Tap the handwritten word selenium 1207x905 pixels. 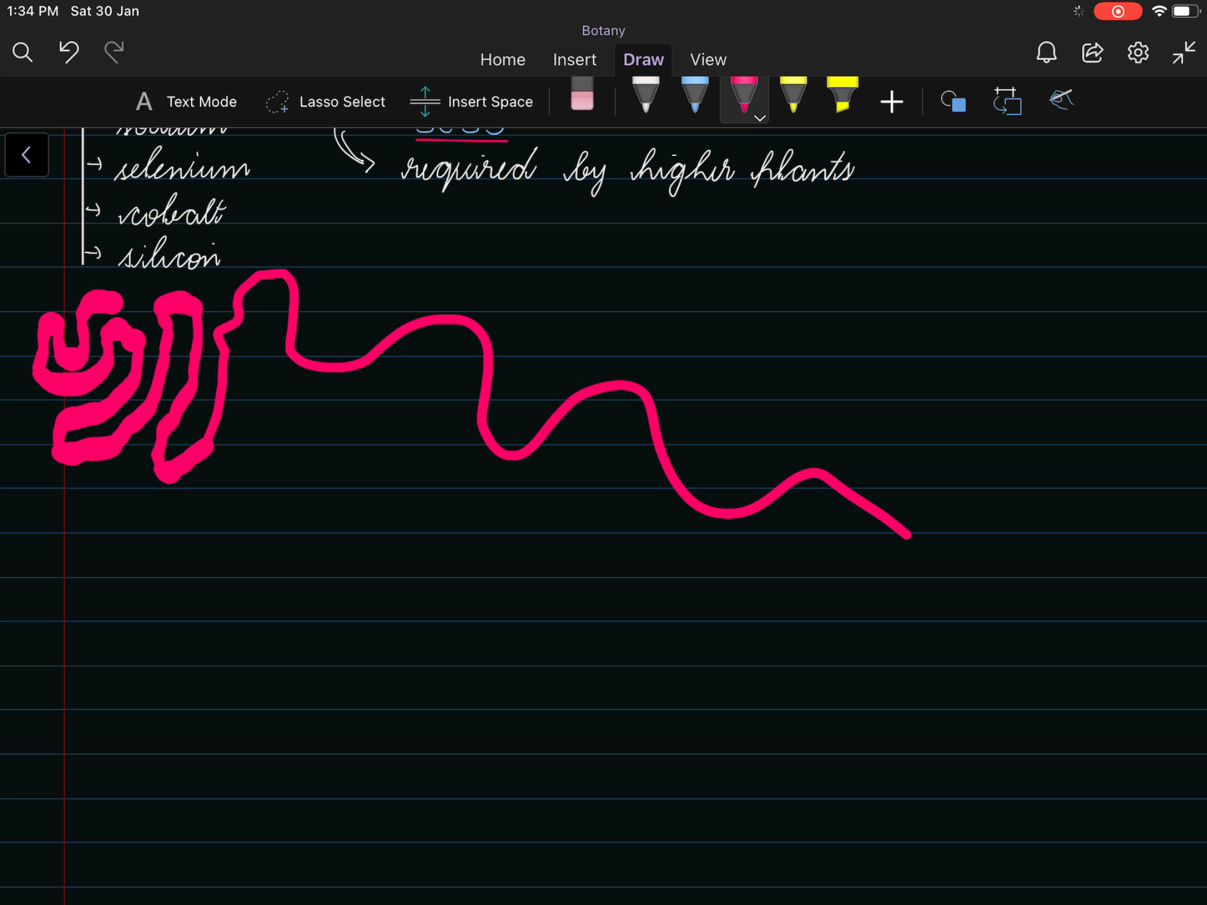pos(182,165)
